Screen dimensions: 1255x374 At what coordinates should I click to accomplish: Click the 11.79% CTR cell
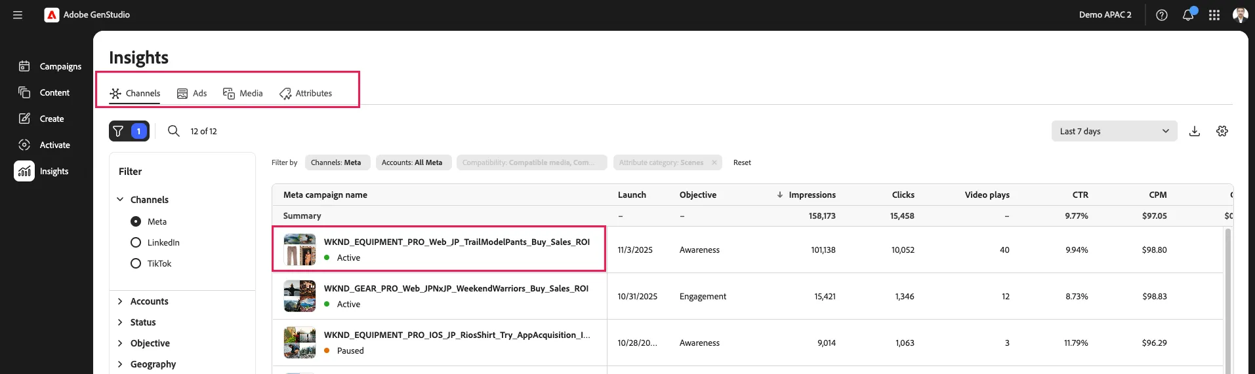pyautogui.click(x=1076, y=343)
